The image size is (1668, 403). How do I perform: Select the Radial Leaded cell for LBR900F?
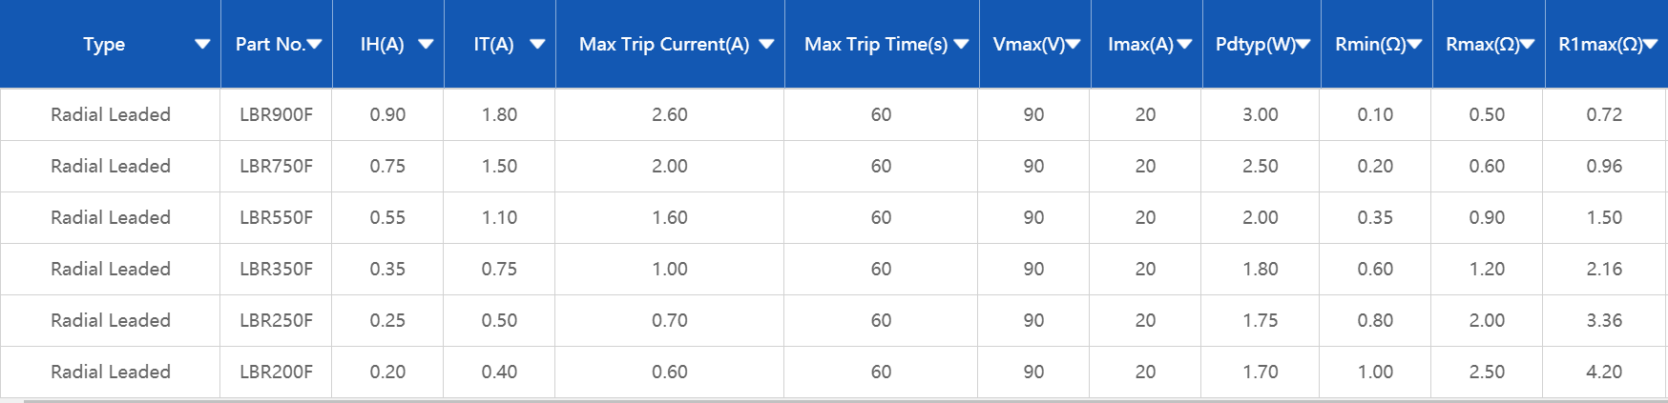(111, 114)
